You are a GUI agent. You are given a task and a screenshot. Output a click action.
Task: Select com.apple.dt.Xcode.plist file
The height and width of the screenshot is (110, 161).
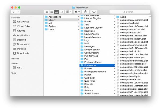point(133,58)
